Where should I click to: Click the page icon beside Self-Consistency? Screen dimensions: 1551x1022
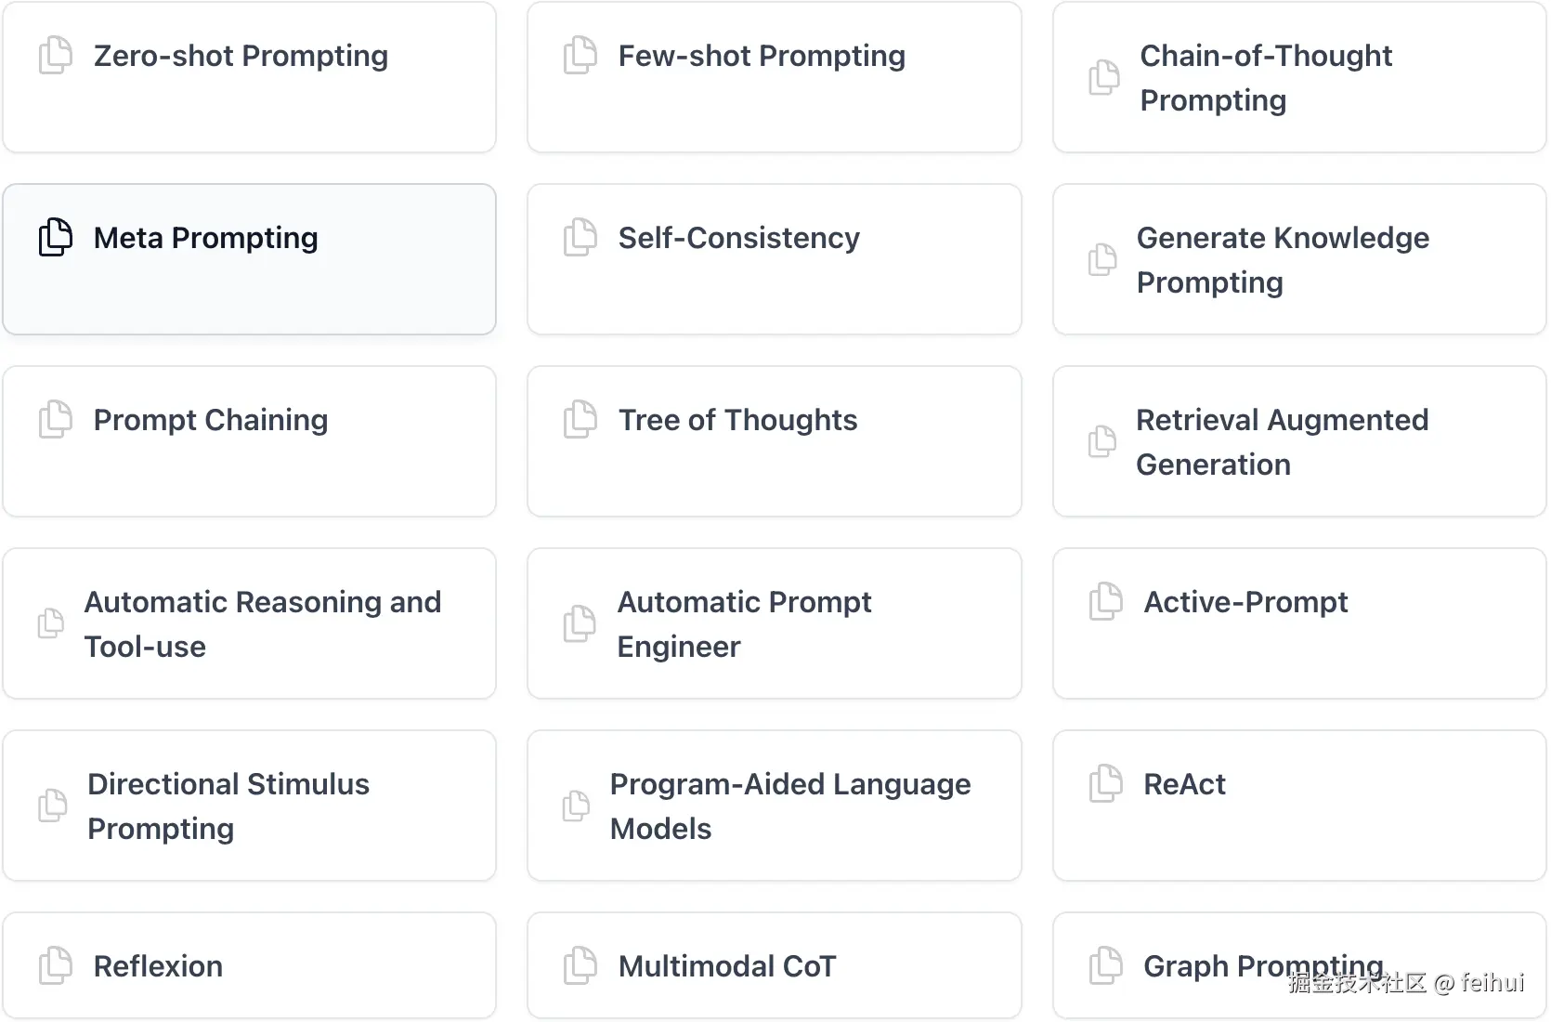point(580,238)
